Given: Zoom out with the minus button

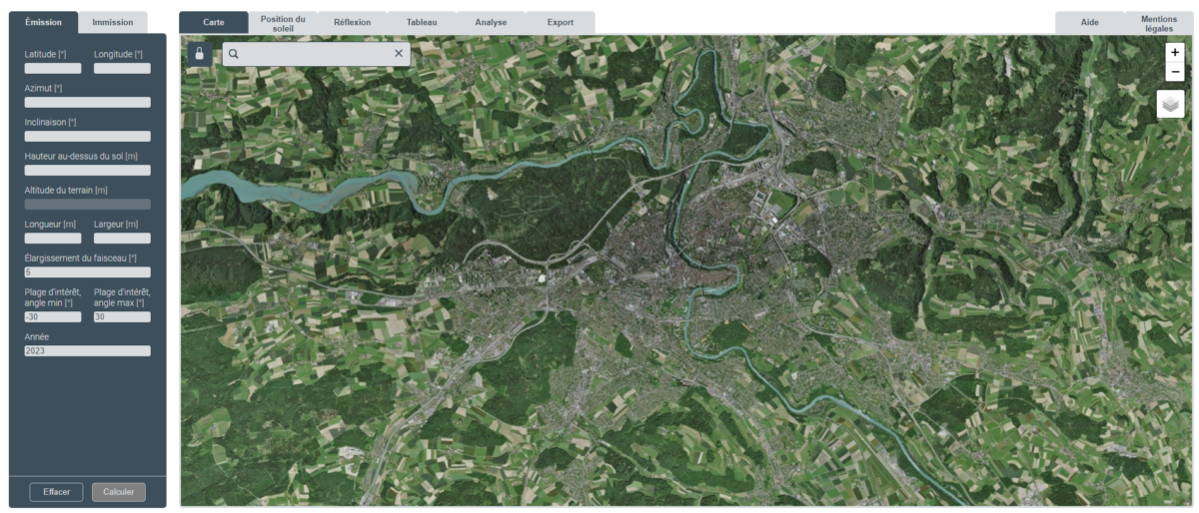Looking at the screenshot, I should (1175, 72).
